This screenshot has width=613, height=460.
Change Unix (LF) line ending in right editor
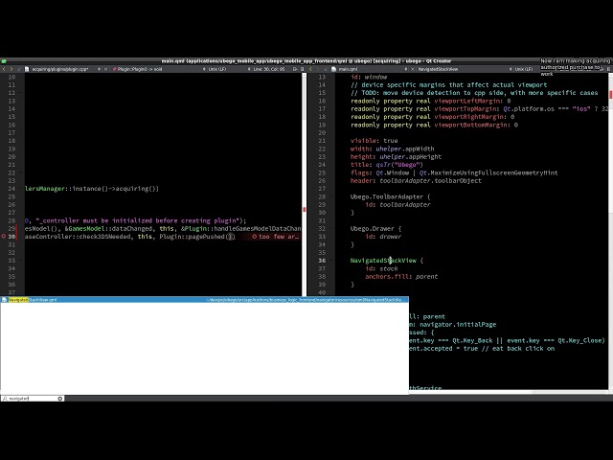tap(524, 69)
